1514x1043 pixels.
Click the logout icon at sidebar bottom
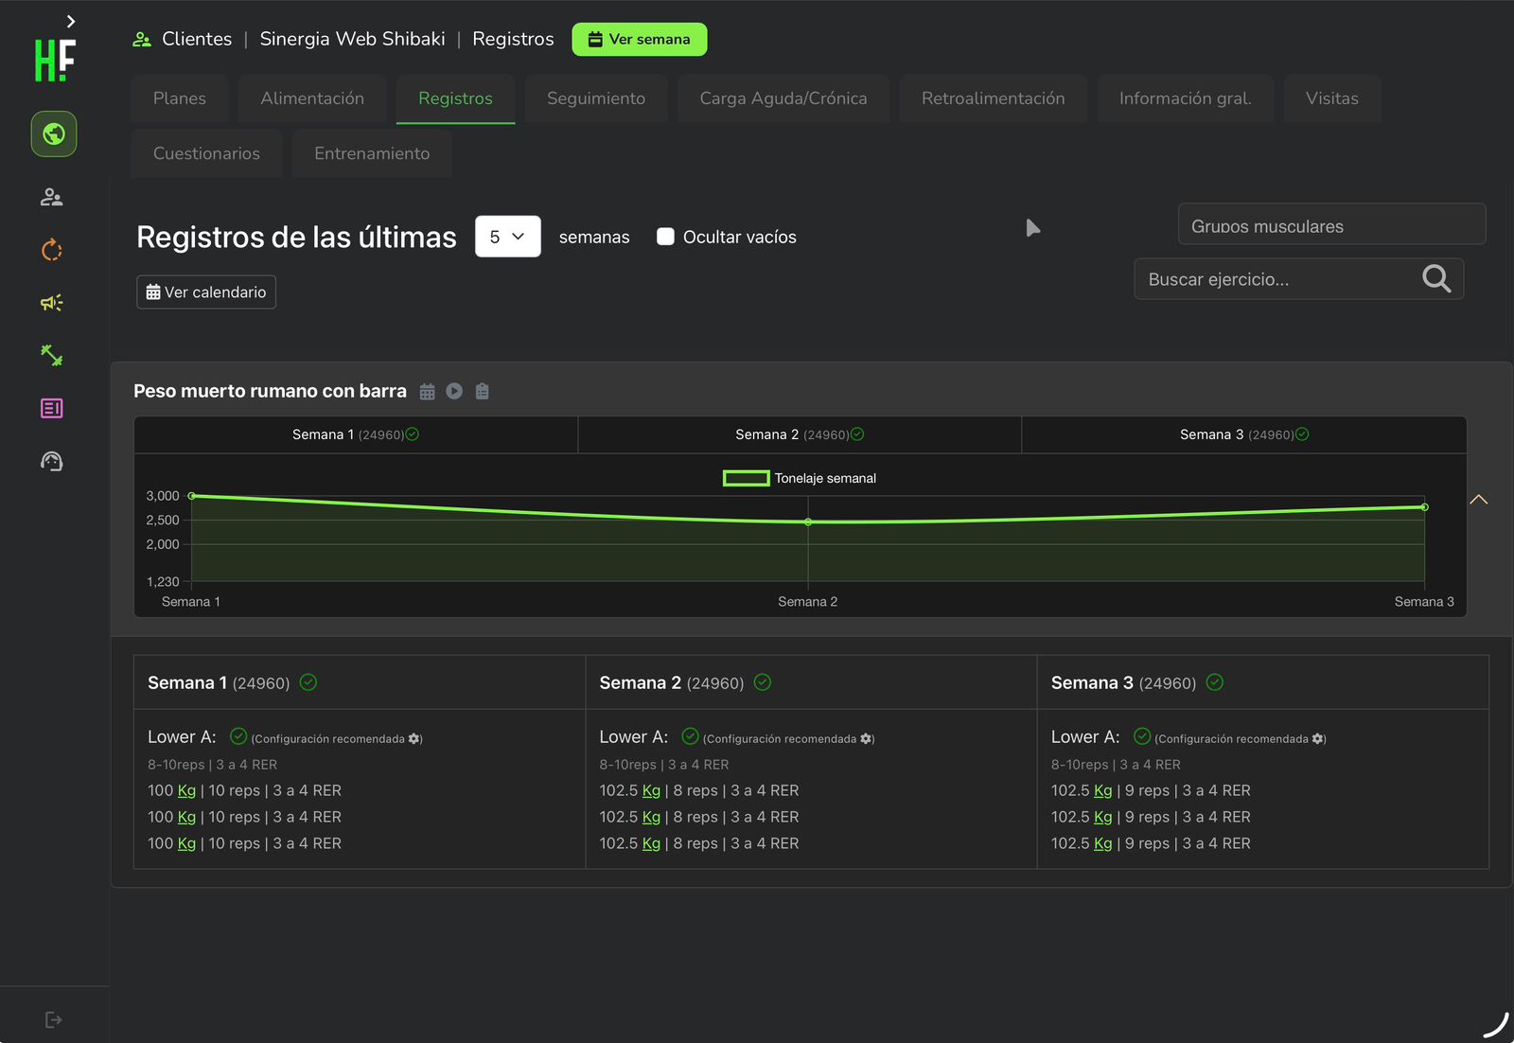click(x=54, y=1019)
